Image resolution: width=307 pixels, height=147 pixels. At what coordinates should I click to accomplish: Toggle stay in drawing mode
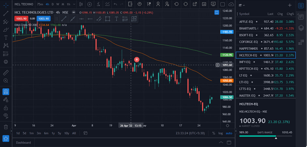click(6, 100)
